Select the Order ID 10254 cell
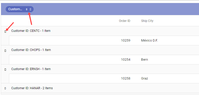Screen dimensions: 199x106 coord(126,60)
